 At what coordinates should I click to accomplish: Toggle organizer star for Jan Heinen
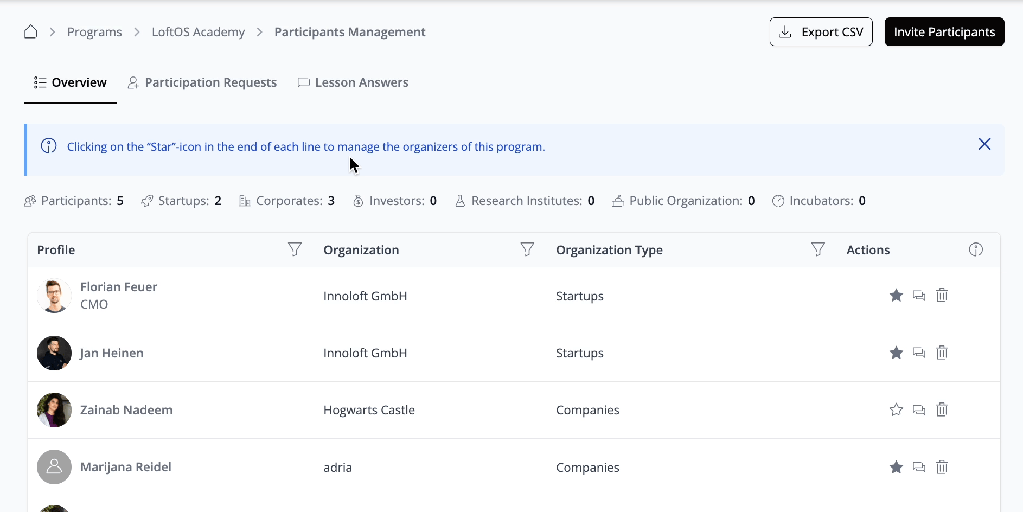(896, 353)
